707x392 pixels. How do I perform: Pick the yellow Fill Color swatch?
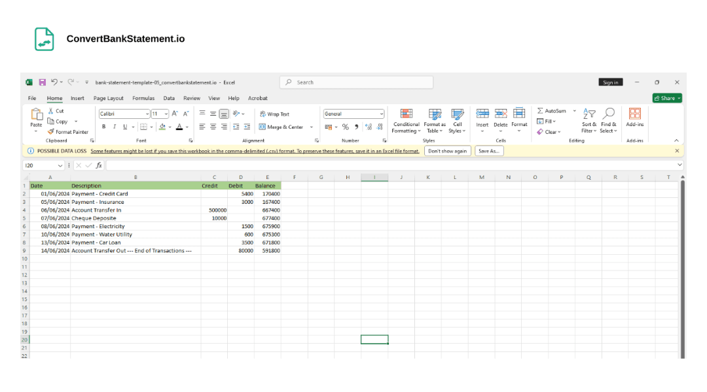pyautogui.click(x=162, y=127)
